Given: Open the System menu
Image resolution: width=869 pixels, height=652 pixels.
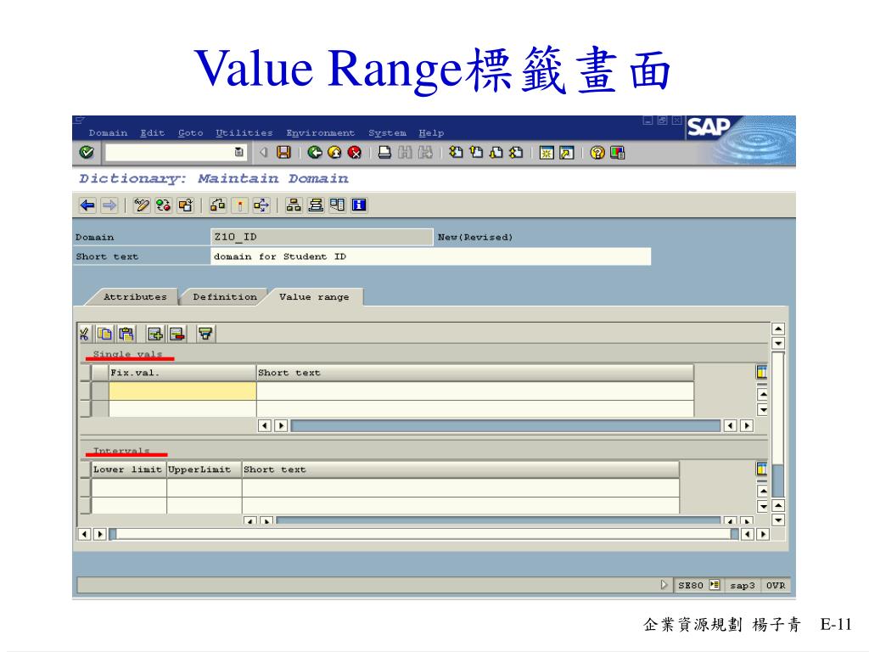Looking at the screenshot, I should (x=387, y=133).
